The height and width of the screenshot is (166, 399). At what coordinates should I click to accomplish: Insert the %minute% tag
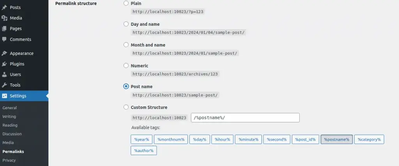point(248,140)
